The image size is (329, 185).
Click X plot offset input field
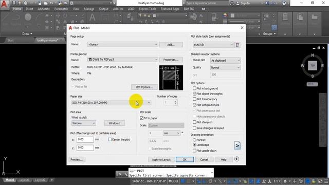pyautogui.click(x=85, y=139)
